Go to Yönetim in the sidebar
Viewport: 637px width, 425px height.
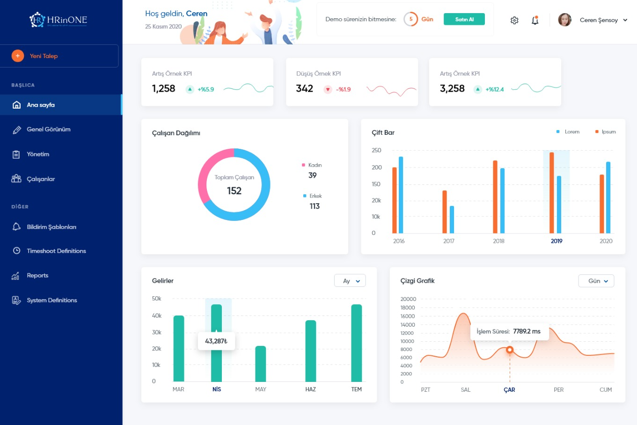point(38,154)
